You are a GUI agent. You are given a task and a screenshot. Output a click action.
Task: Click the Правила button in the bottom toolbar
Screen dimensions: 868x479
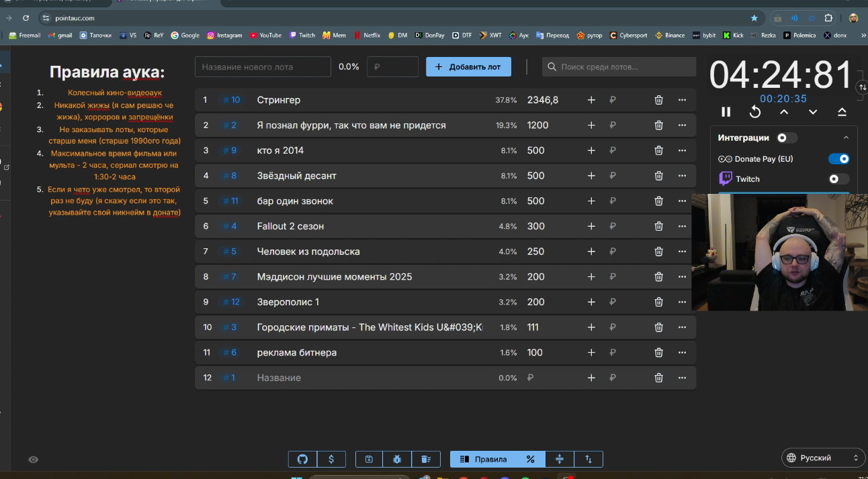point(483,459)
